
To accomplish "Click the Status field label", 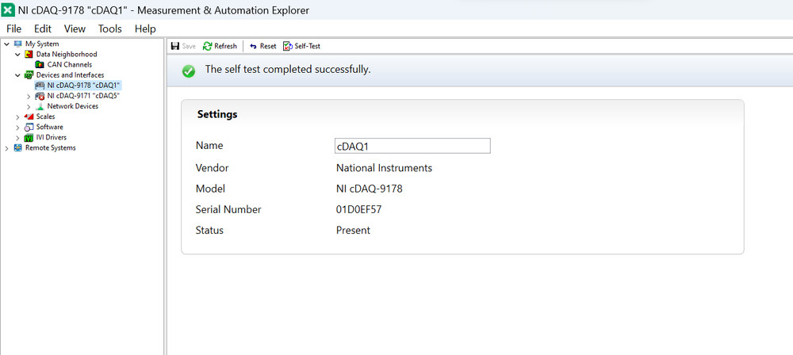I will click(x=209, y=230).
